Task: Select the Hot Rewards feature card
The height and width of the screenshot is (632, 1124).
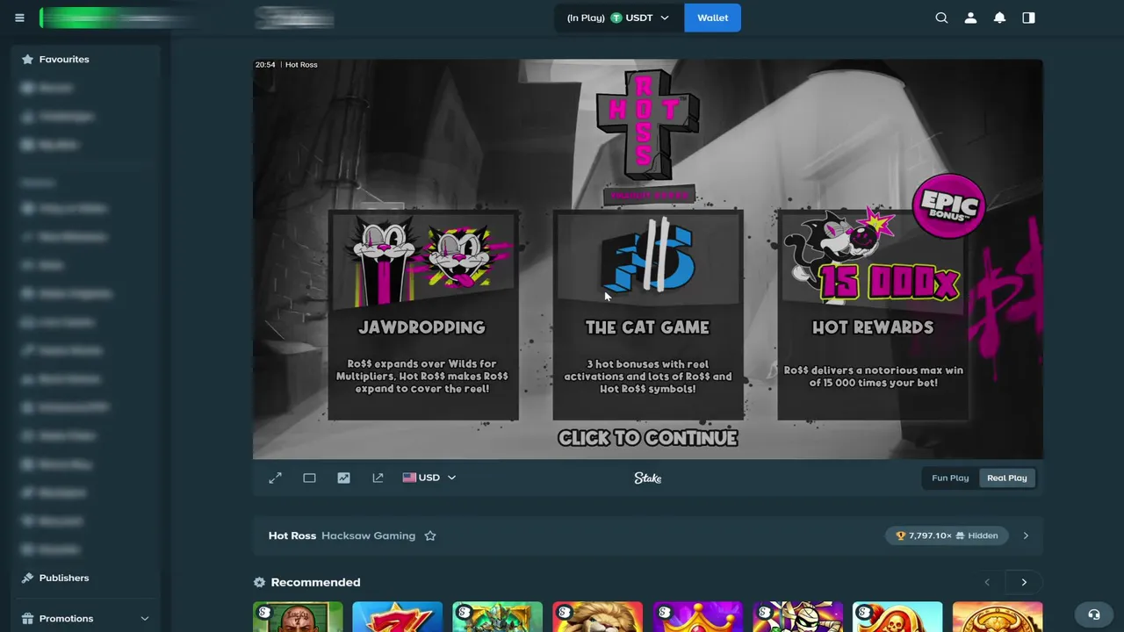Action: [873, 315]
